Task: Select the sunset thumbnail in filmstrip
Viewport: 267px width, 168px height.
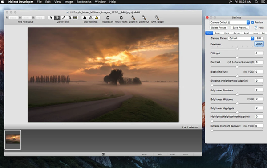Action: (13, 139)
